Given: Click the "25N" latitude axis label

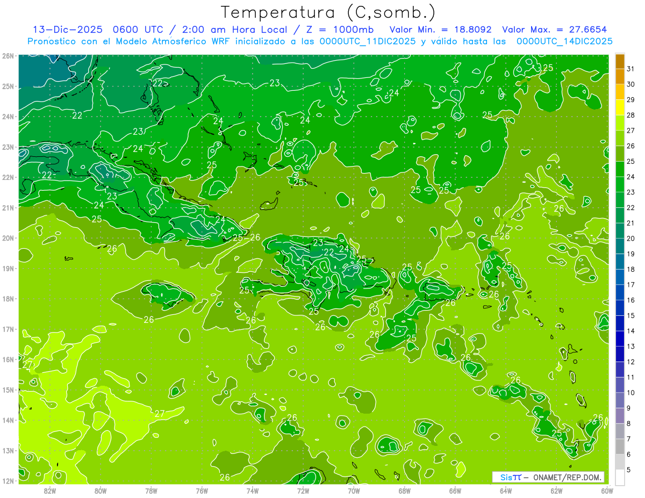Looking at the screenshot, I should point(8,86).
